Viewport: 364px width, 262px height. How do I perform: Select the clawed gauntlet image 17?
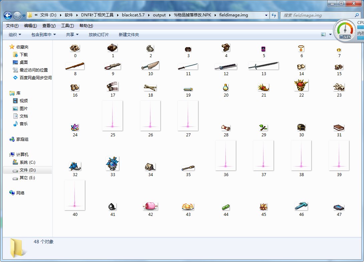[113, 87]
